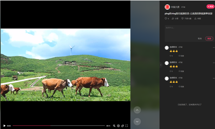Send comment with 发送 button

click(x=209, y=38)
